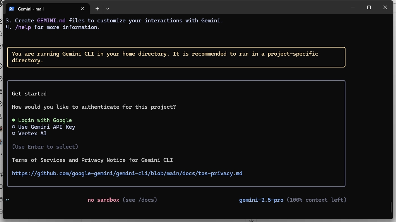Maximize the terminal window
The width and height of the screenshot is (396, 222).
point(369,7)
